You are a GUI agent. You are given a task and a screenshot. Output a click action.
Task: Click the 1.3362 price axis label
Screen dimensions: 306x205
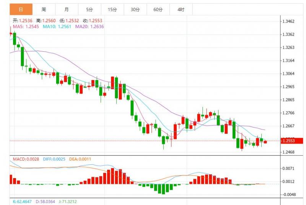288,34
